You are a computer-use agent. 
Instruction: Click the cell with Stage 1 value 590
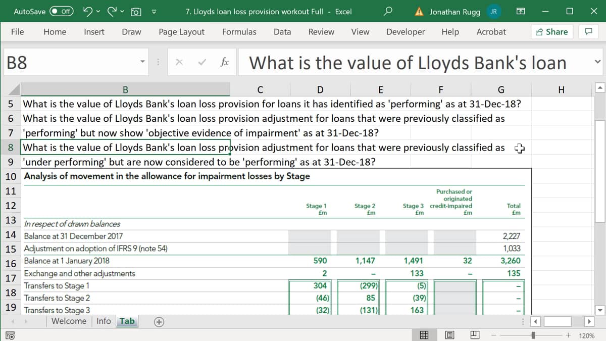(320, 261)
